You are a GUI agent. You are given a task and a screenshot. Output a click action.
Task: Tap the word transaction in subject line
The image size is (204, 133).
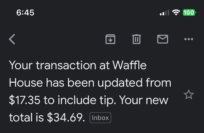[x=66, y=65]
